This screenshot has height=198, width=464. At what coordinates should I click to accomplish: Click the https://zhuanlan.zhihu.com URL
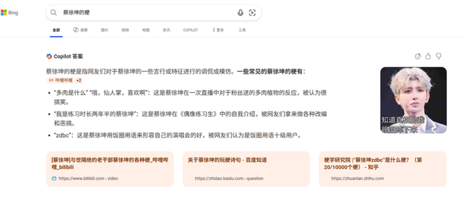(357, 179)
